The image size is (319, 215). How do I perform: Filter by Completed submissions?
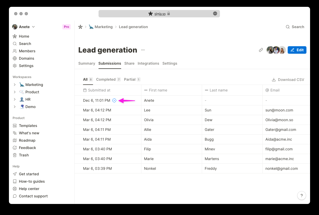tap(108, 79)
